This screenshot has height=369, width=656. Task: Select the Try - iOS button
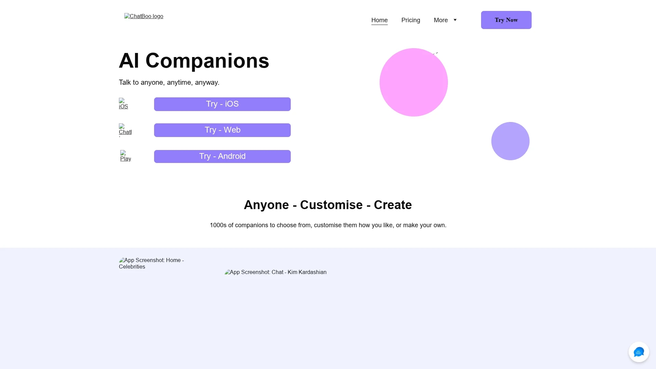[x=222, y=104]
